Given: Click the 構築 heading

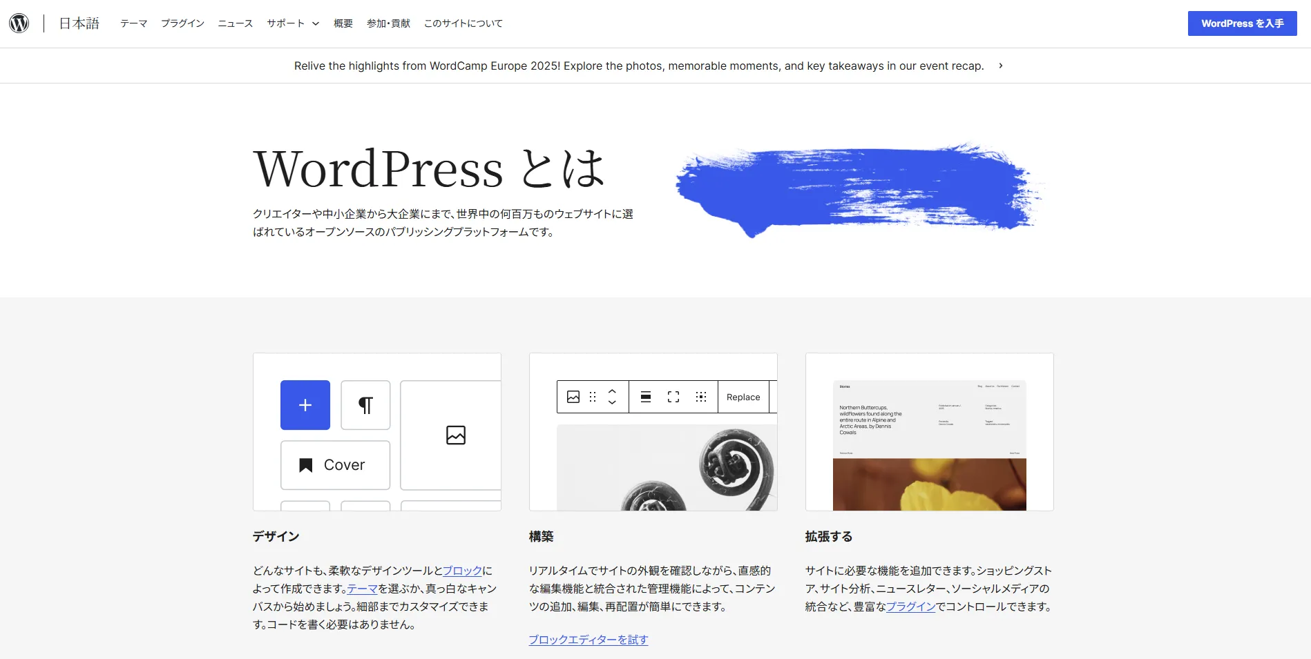Looking at the screenshot, I should point(542,536).
